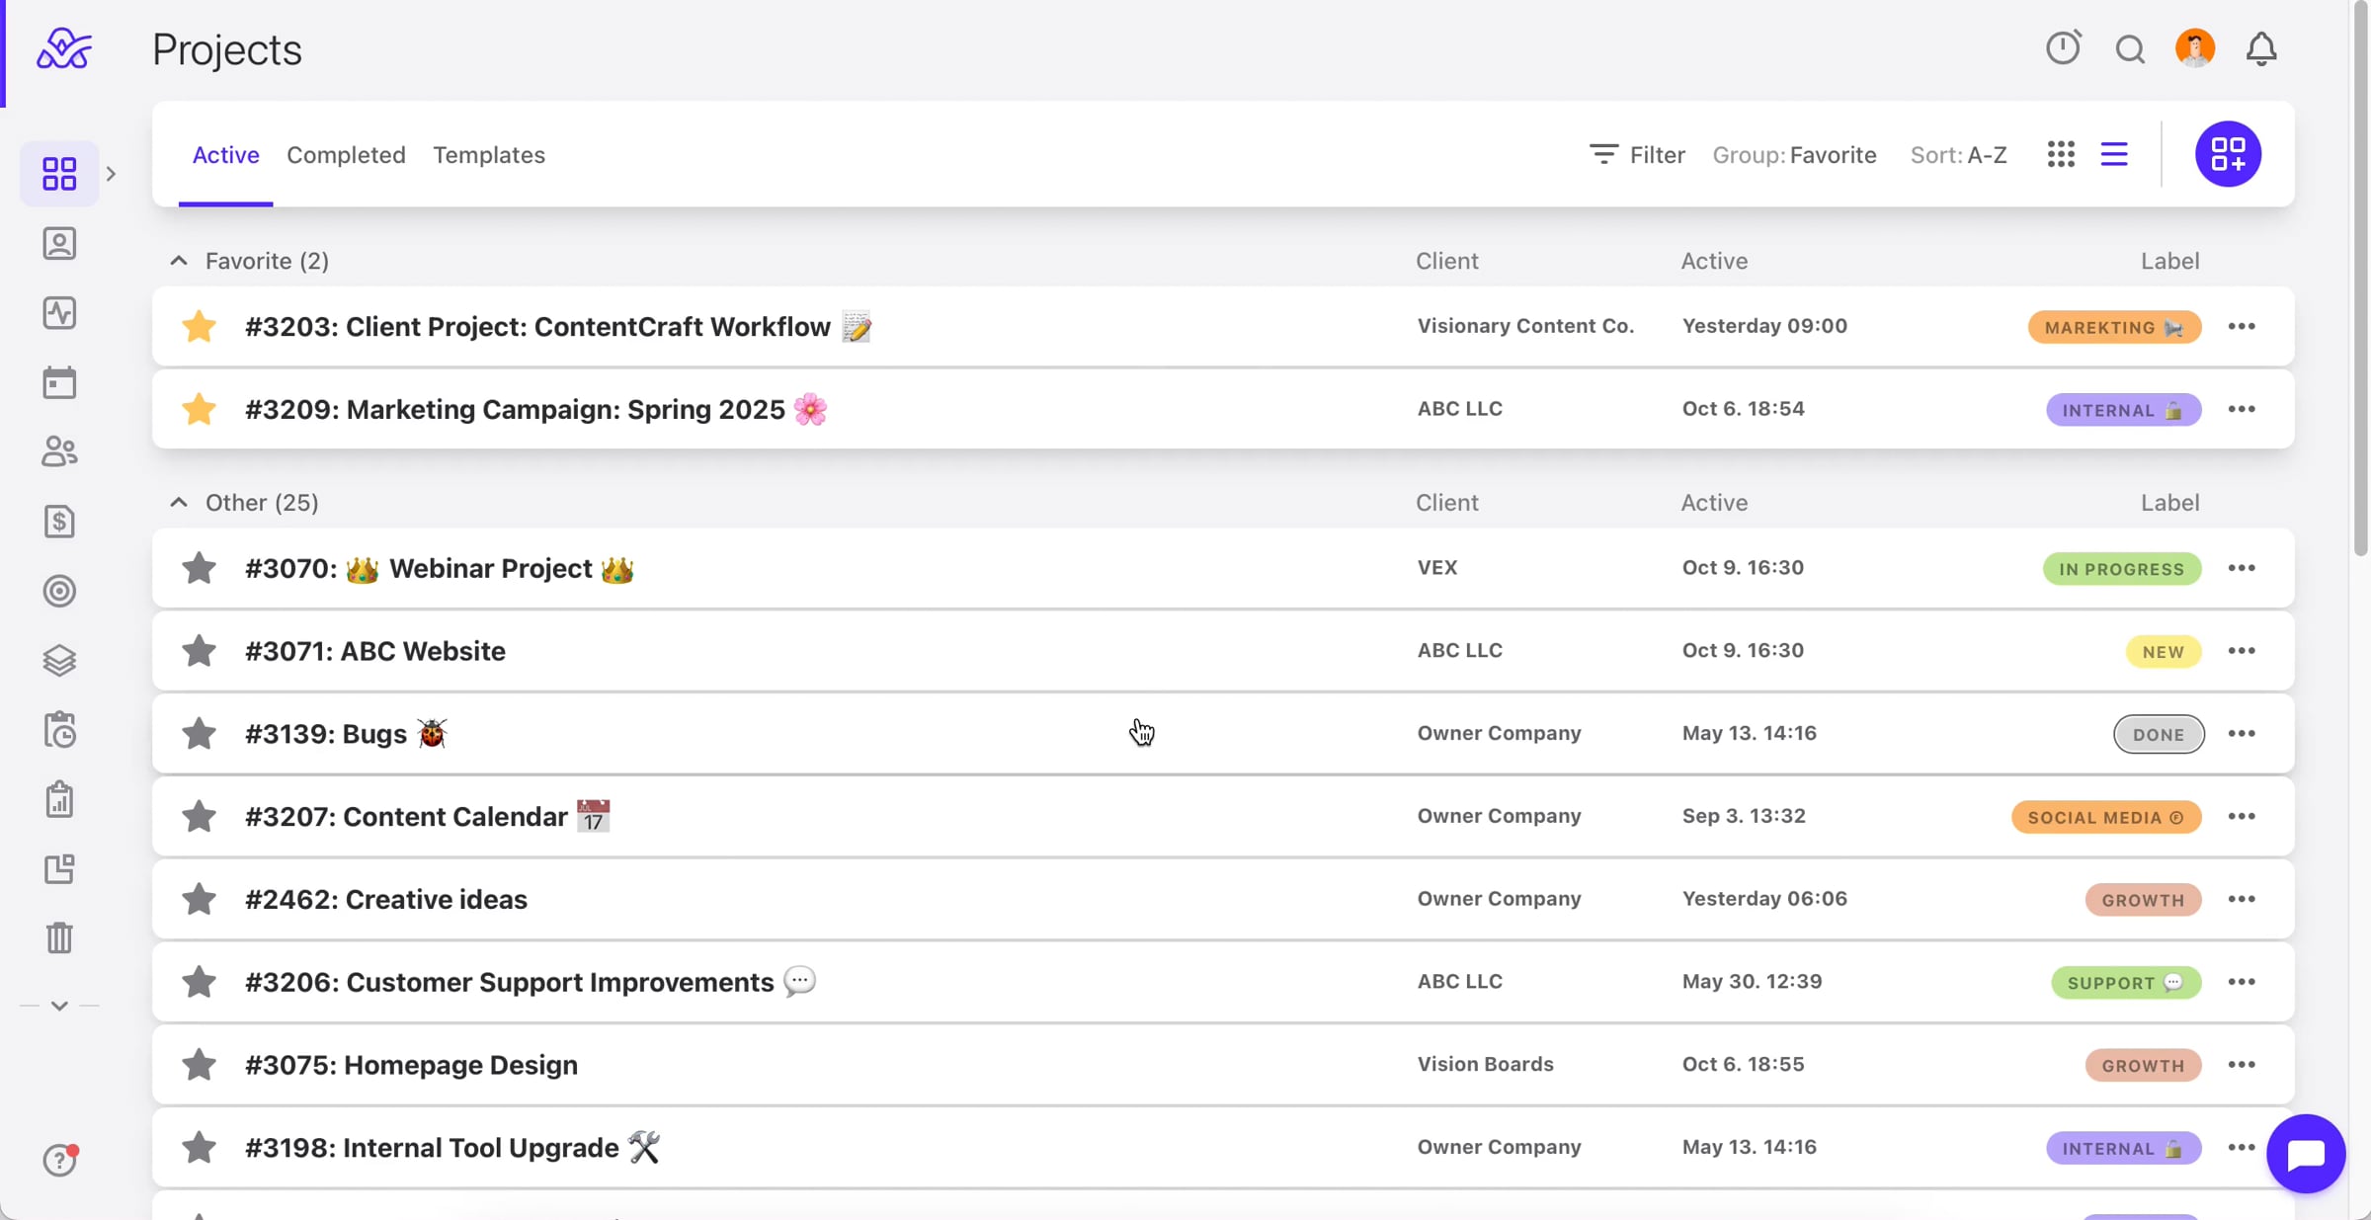Screen dimensions: 2371x1220
Task: Open the Contacts icon in sidebar
Action: [x=59, y=243]
